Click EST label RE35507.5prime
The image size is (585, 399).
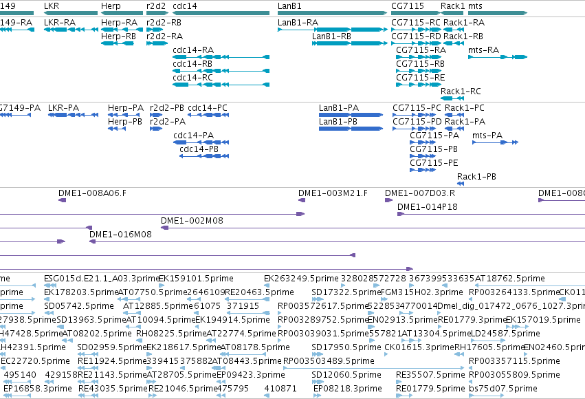pyautogui.click(x=430, y=375)
